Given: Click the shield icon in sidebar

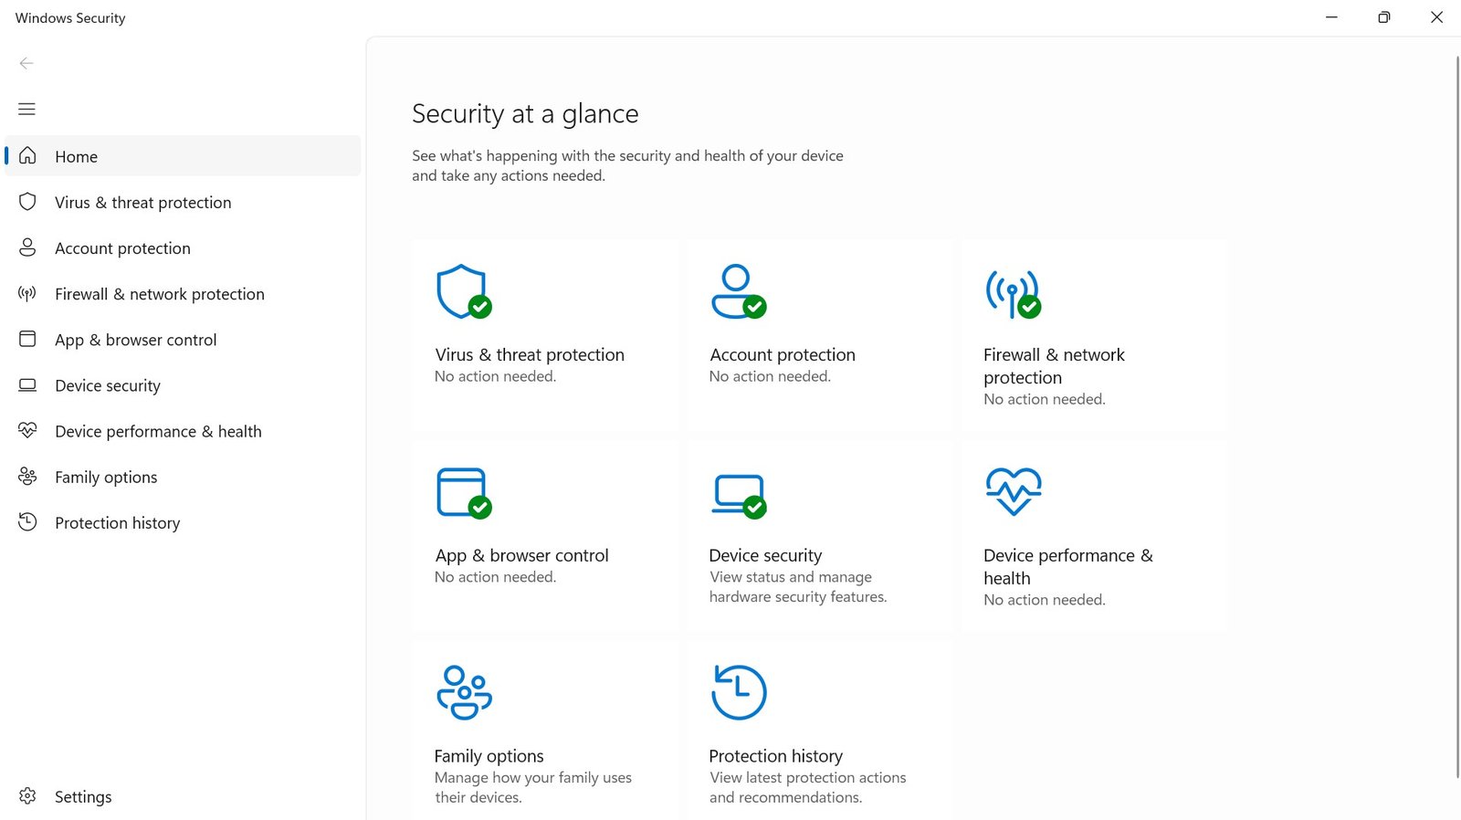Looking at the screenshot, I should 27,202.
